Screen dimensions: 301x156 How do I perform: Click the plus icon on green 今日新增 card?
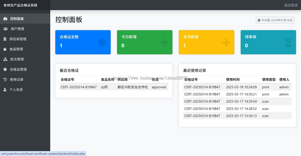pos(164,43)
